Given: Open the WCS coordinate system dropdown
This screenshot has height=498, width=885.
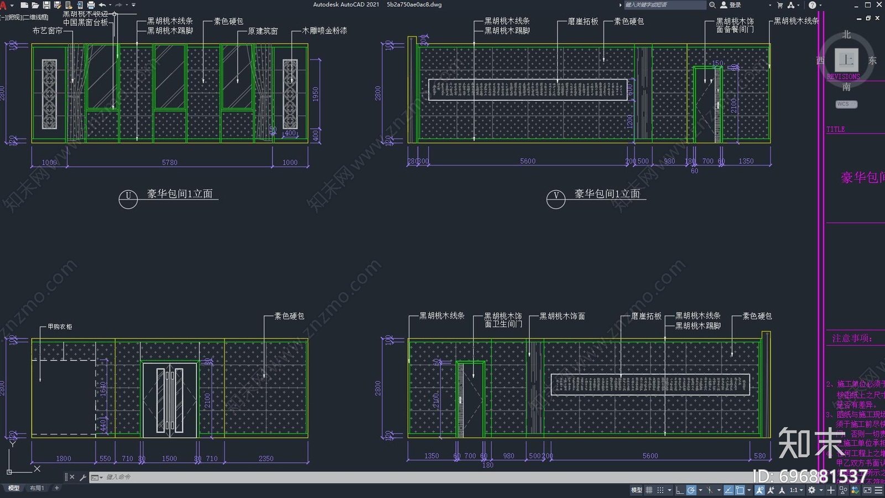Looking at the screenshot, I should click(x=846, y=104).
